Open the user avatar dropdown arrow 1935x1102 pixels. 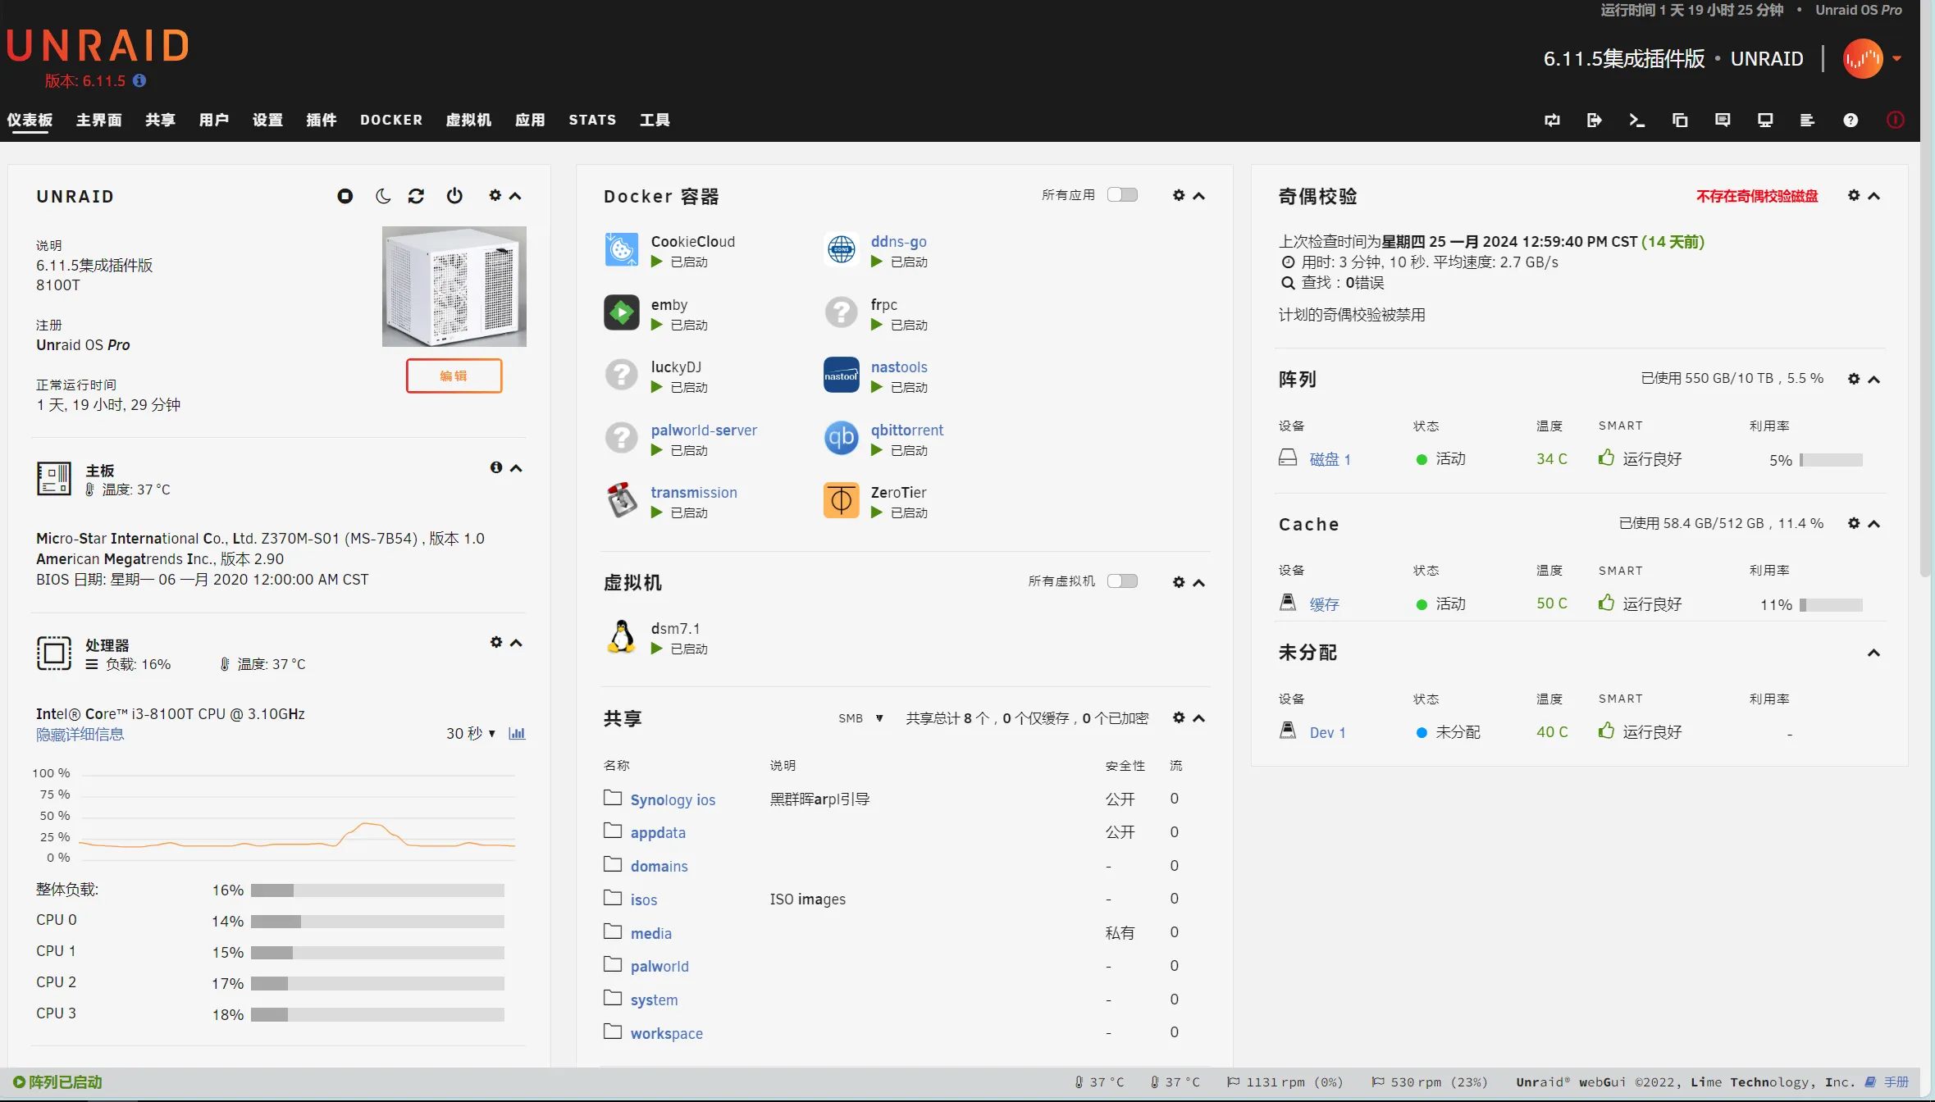tap(1896, 59)
